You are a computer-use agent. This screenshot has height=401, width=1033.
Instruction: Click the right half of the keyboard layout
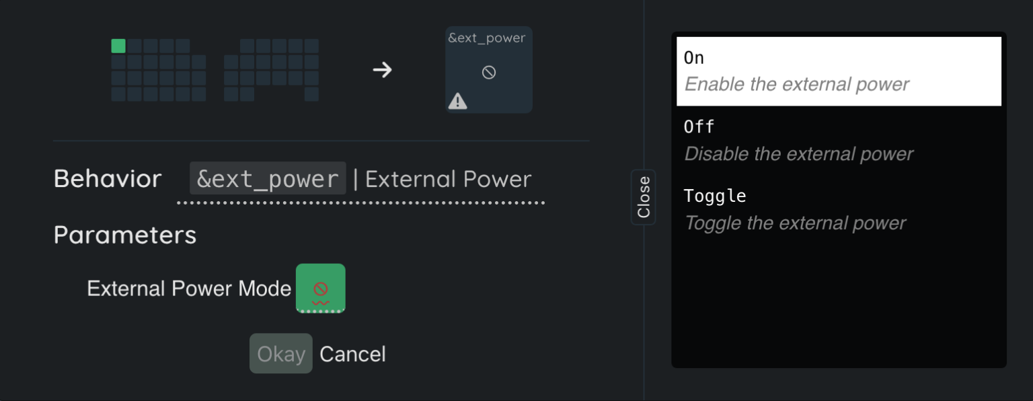coord(271,70)
